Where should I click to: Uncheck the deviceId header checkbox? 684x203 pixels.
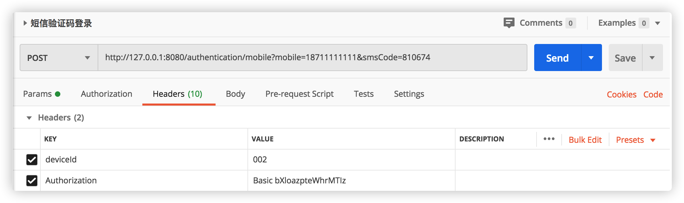(x=32, y=160)
